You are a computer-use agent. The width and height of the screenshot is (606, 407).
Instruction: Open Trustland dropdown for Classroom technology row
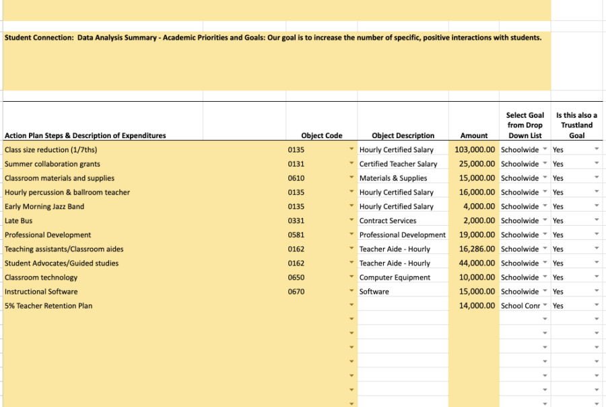click(x=597, y=277)
